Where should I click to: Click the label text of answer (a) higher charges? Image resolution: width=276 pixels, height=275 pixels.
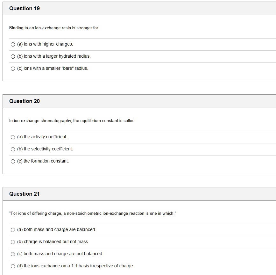click(x=45, y=44)
